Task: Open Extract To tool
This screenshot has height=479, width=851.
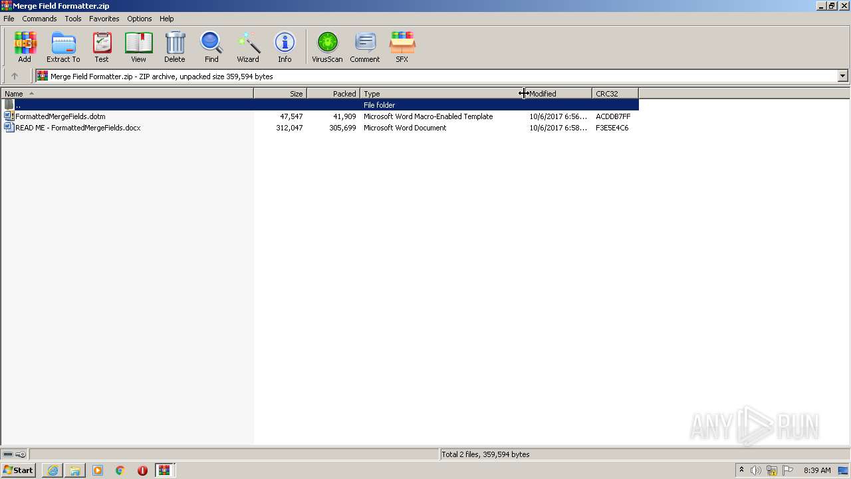Action: coord(63,47)
